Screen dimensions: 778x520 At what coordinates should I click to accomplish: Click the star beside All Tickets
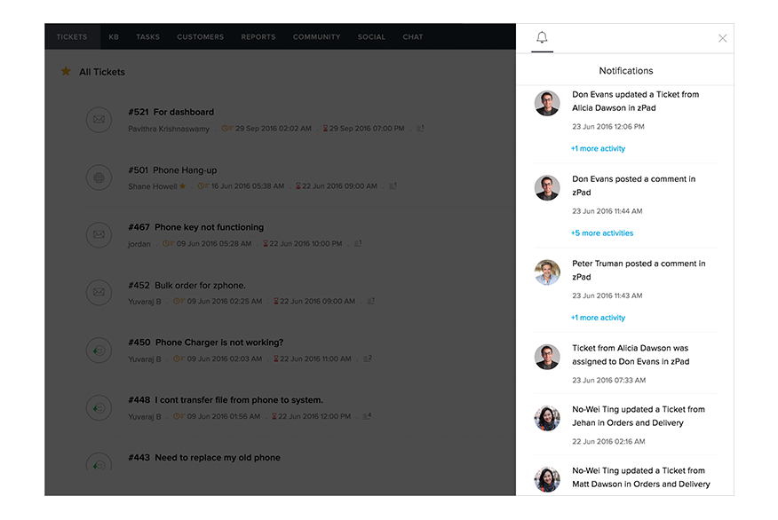(x=66, y=71)
